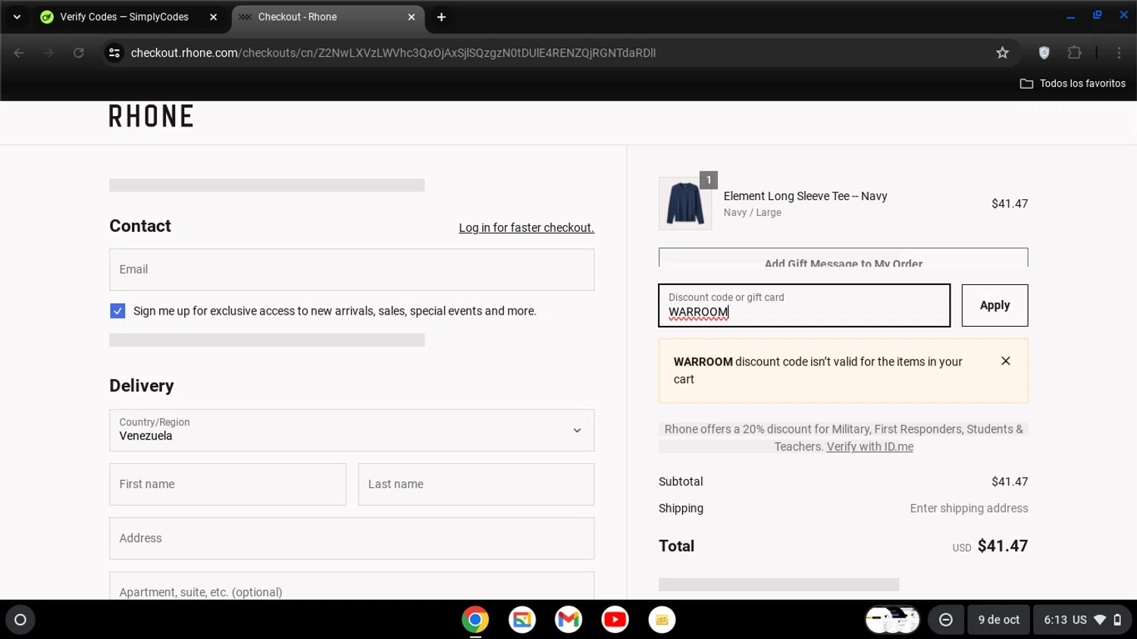This screenshot has width=1137, height=639.
Task: Reload the checkout page
Action: (x=78, y=53)
